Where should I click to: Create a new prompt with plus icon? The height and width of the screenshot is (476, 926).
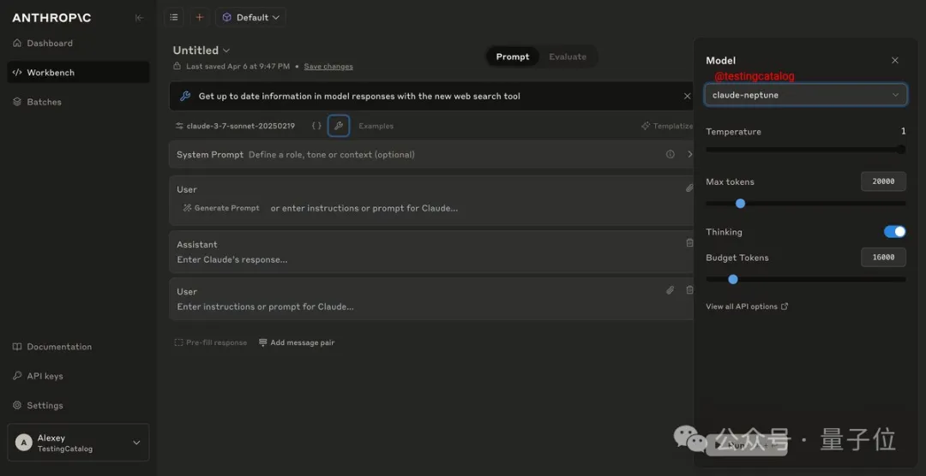pyautogui.click(x=200, y=17)
